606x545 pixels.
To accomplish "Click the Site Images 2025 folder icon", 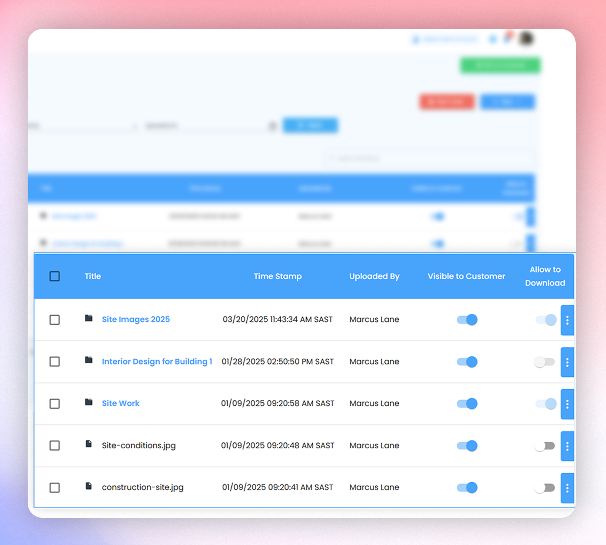I will [89, 318].
